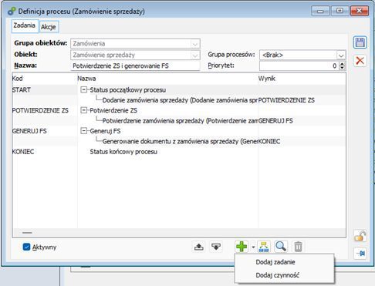The height and width of the screenshot is (286, 375).
Task: Increase the Priorytet value with the up spinner arrow
Action: (x=342, y=64)
